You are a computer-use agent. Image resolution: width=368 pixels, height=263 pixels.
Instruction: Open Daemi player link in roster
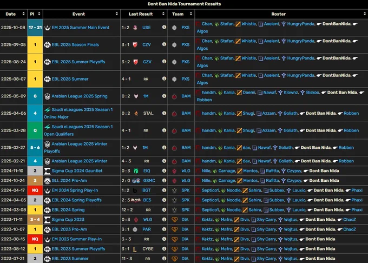(x=249, y=93)
